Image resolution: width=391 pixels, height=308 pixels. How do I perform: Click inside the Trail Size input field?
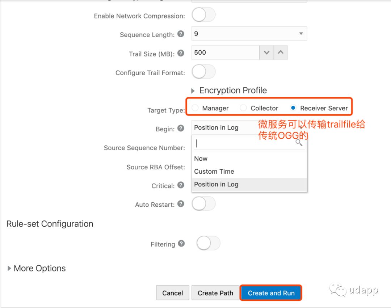tap(225, 53)
